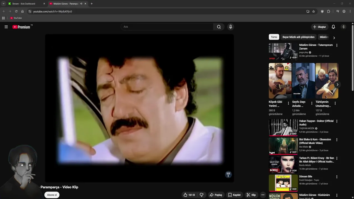354x199 pixels.
Task: Open the notifications bell
Action: point(333,27)
